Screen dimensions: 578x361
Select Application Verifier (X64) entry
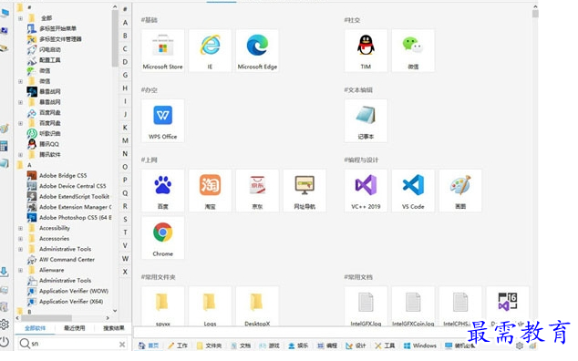pos(66,302)
